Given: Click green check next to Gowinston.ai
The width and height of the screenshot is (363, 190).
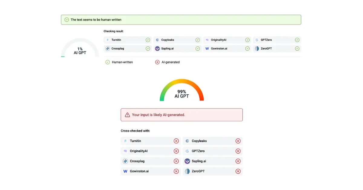Looking at the screenshot, I should (x=247, y=48).
